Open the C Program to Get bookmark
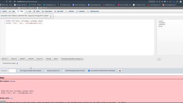Image resolution: width=183 pixels, height=103 pixels. 140,5
